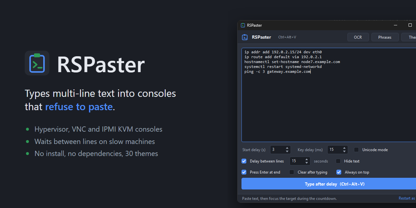The image size is (416, 208).
Task: Start typing with Type after delay button
Action: 329,184
